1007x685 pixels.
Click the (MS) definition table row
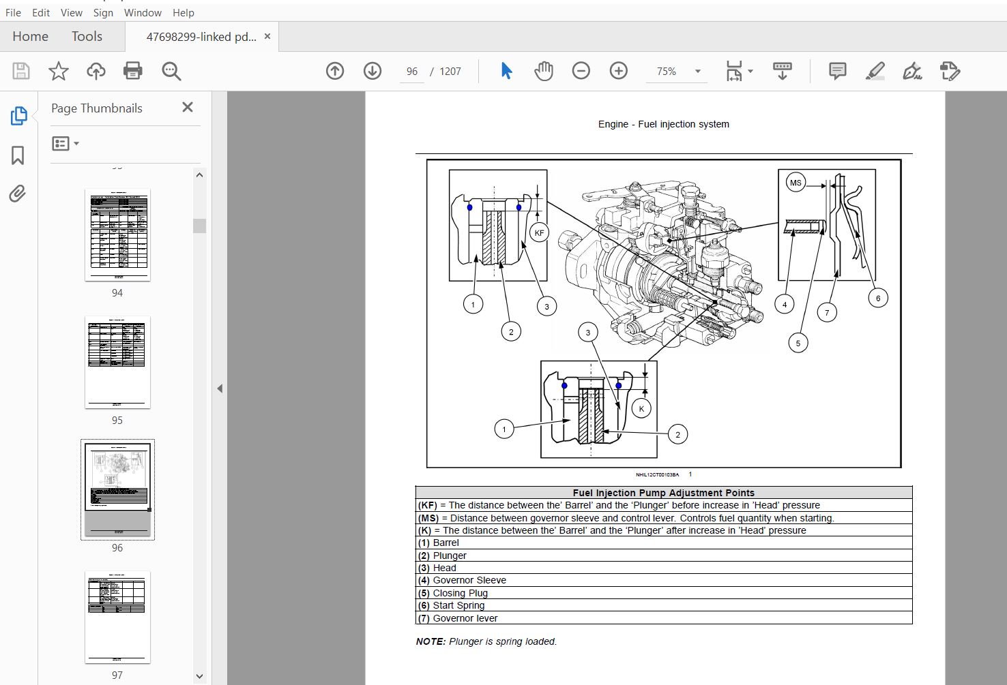[664, 518]
